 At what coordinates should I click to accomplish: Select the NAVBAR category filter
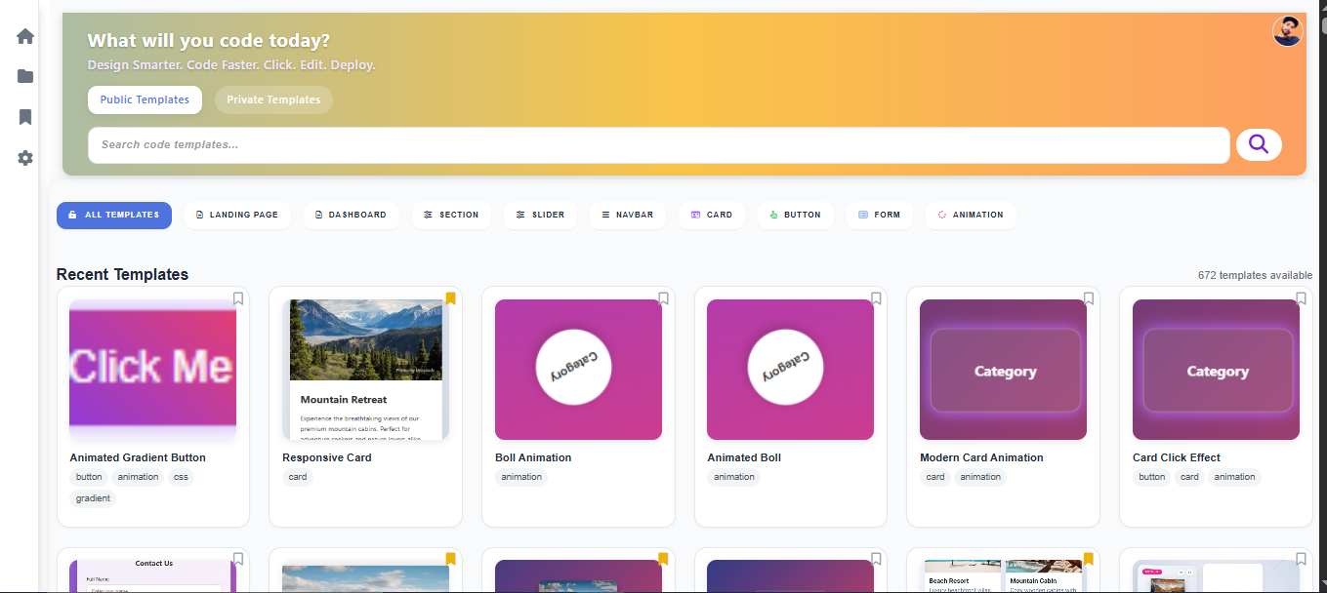click(628, 215)
